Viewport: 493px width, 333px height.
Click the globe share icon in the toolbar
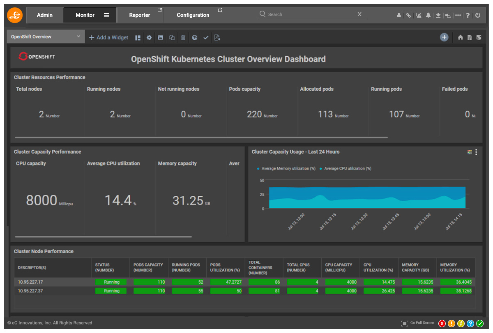[x=195, y=37]
